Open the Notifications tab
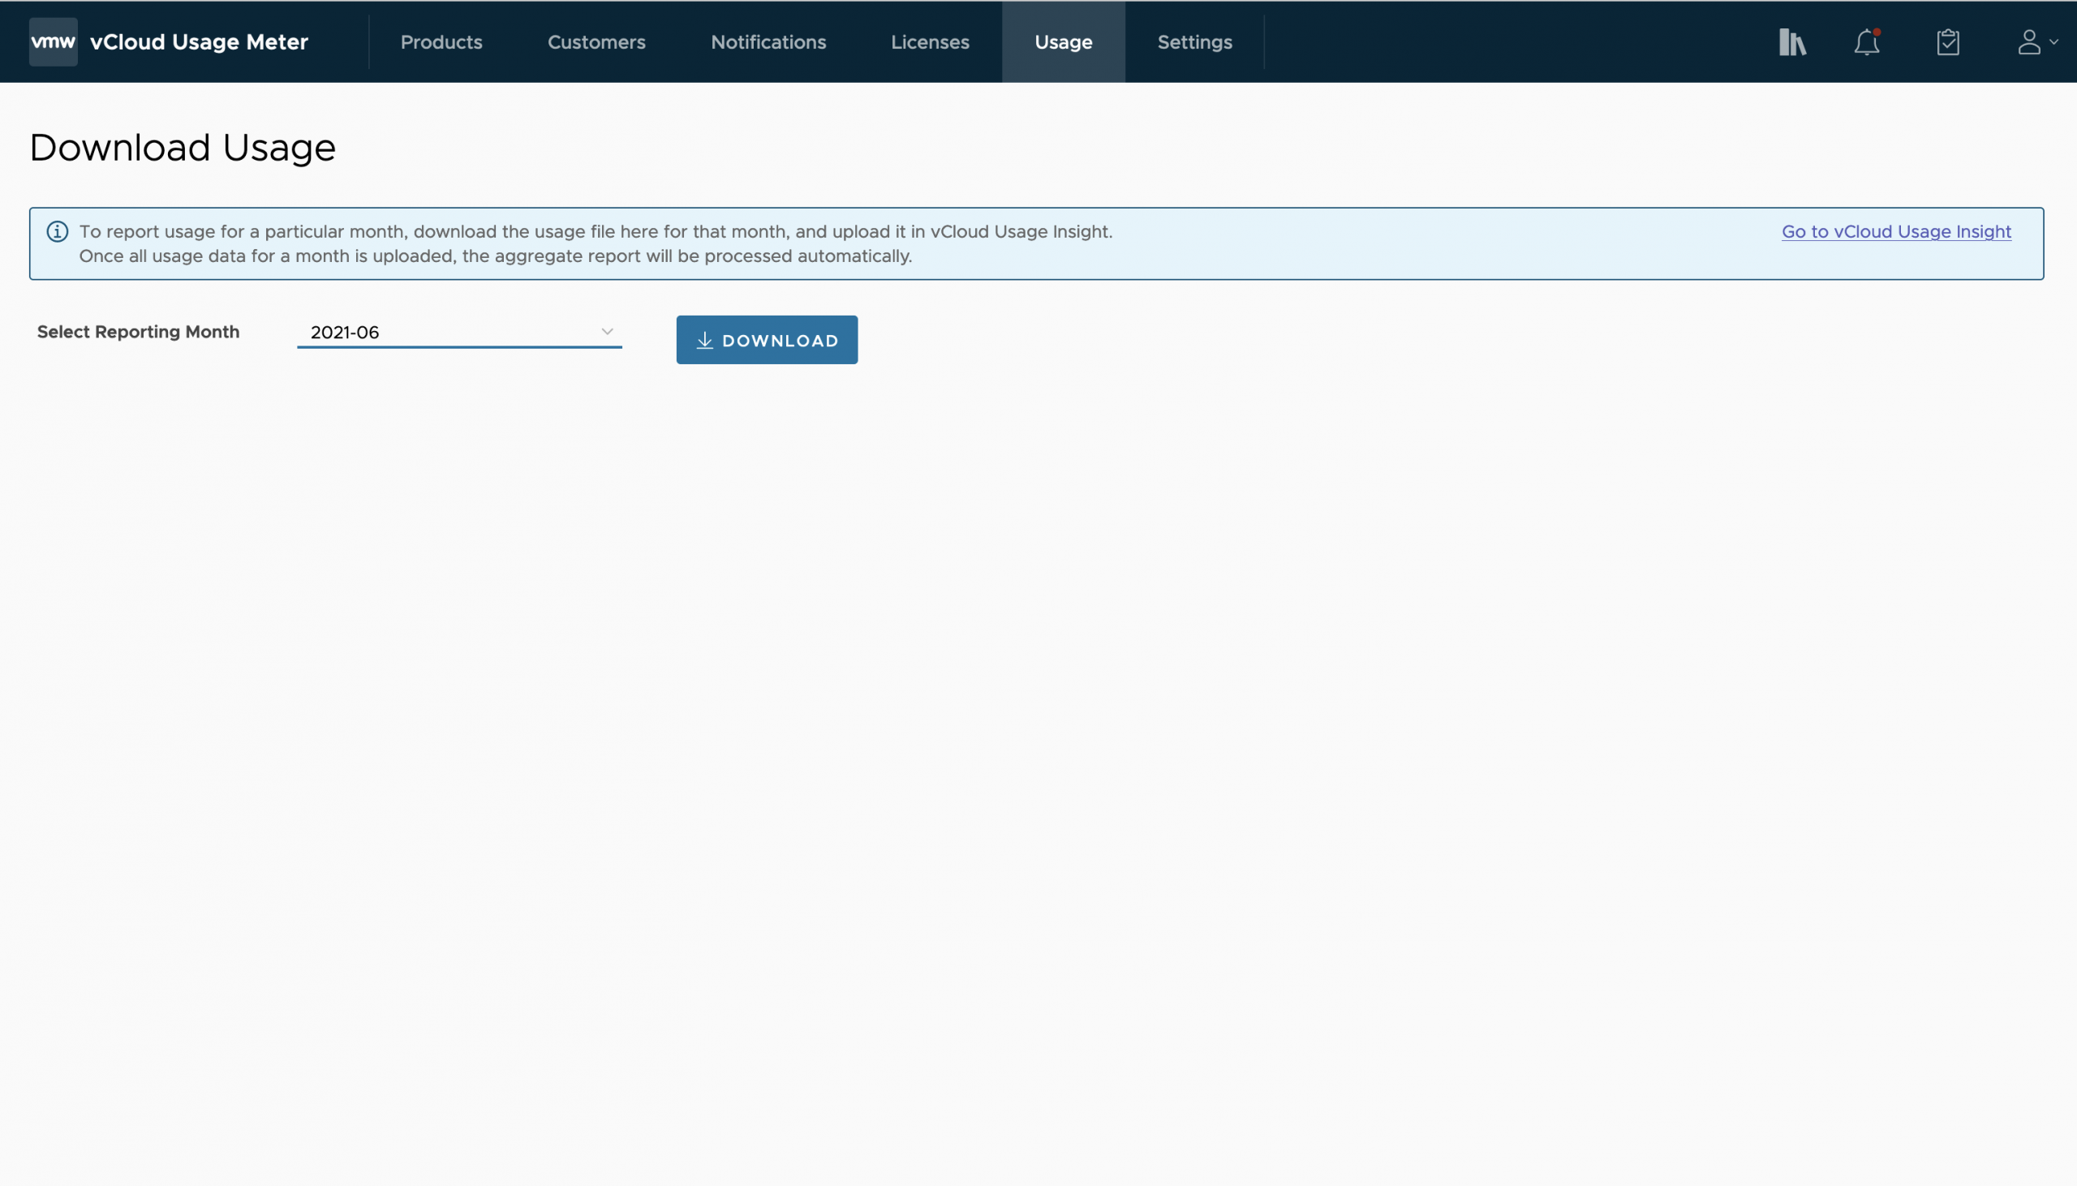 pos(768,42)
